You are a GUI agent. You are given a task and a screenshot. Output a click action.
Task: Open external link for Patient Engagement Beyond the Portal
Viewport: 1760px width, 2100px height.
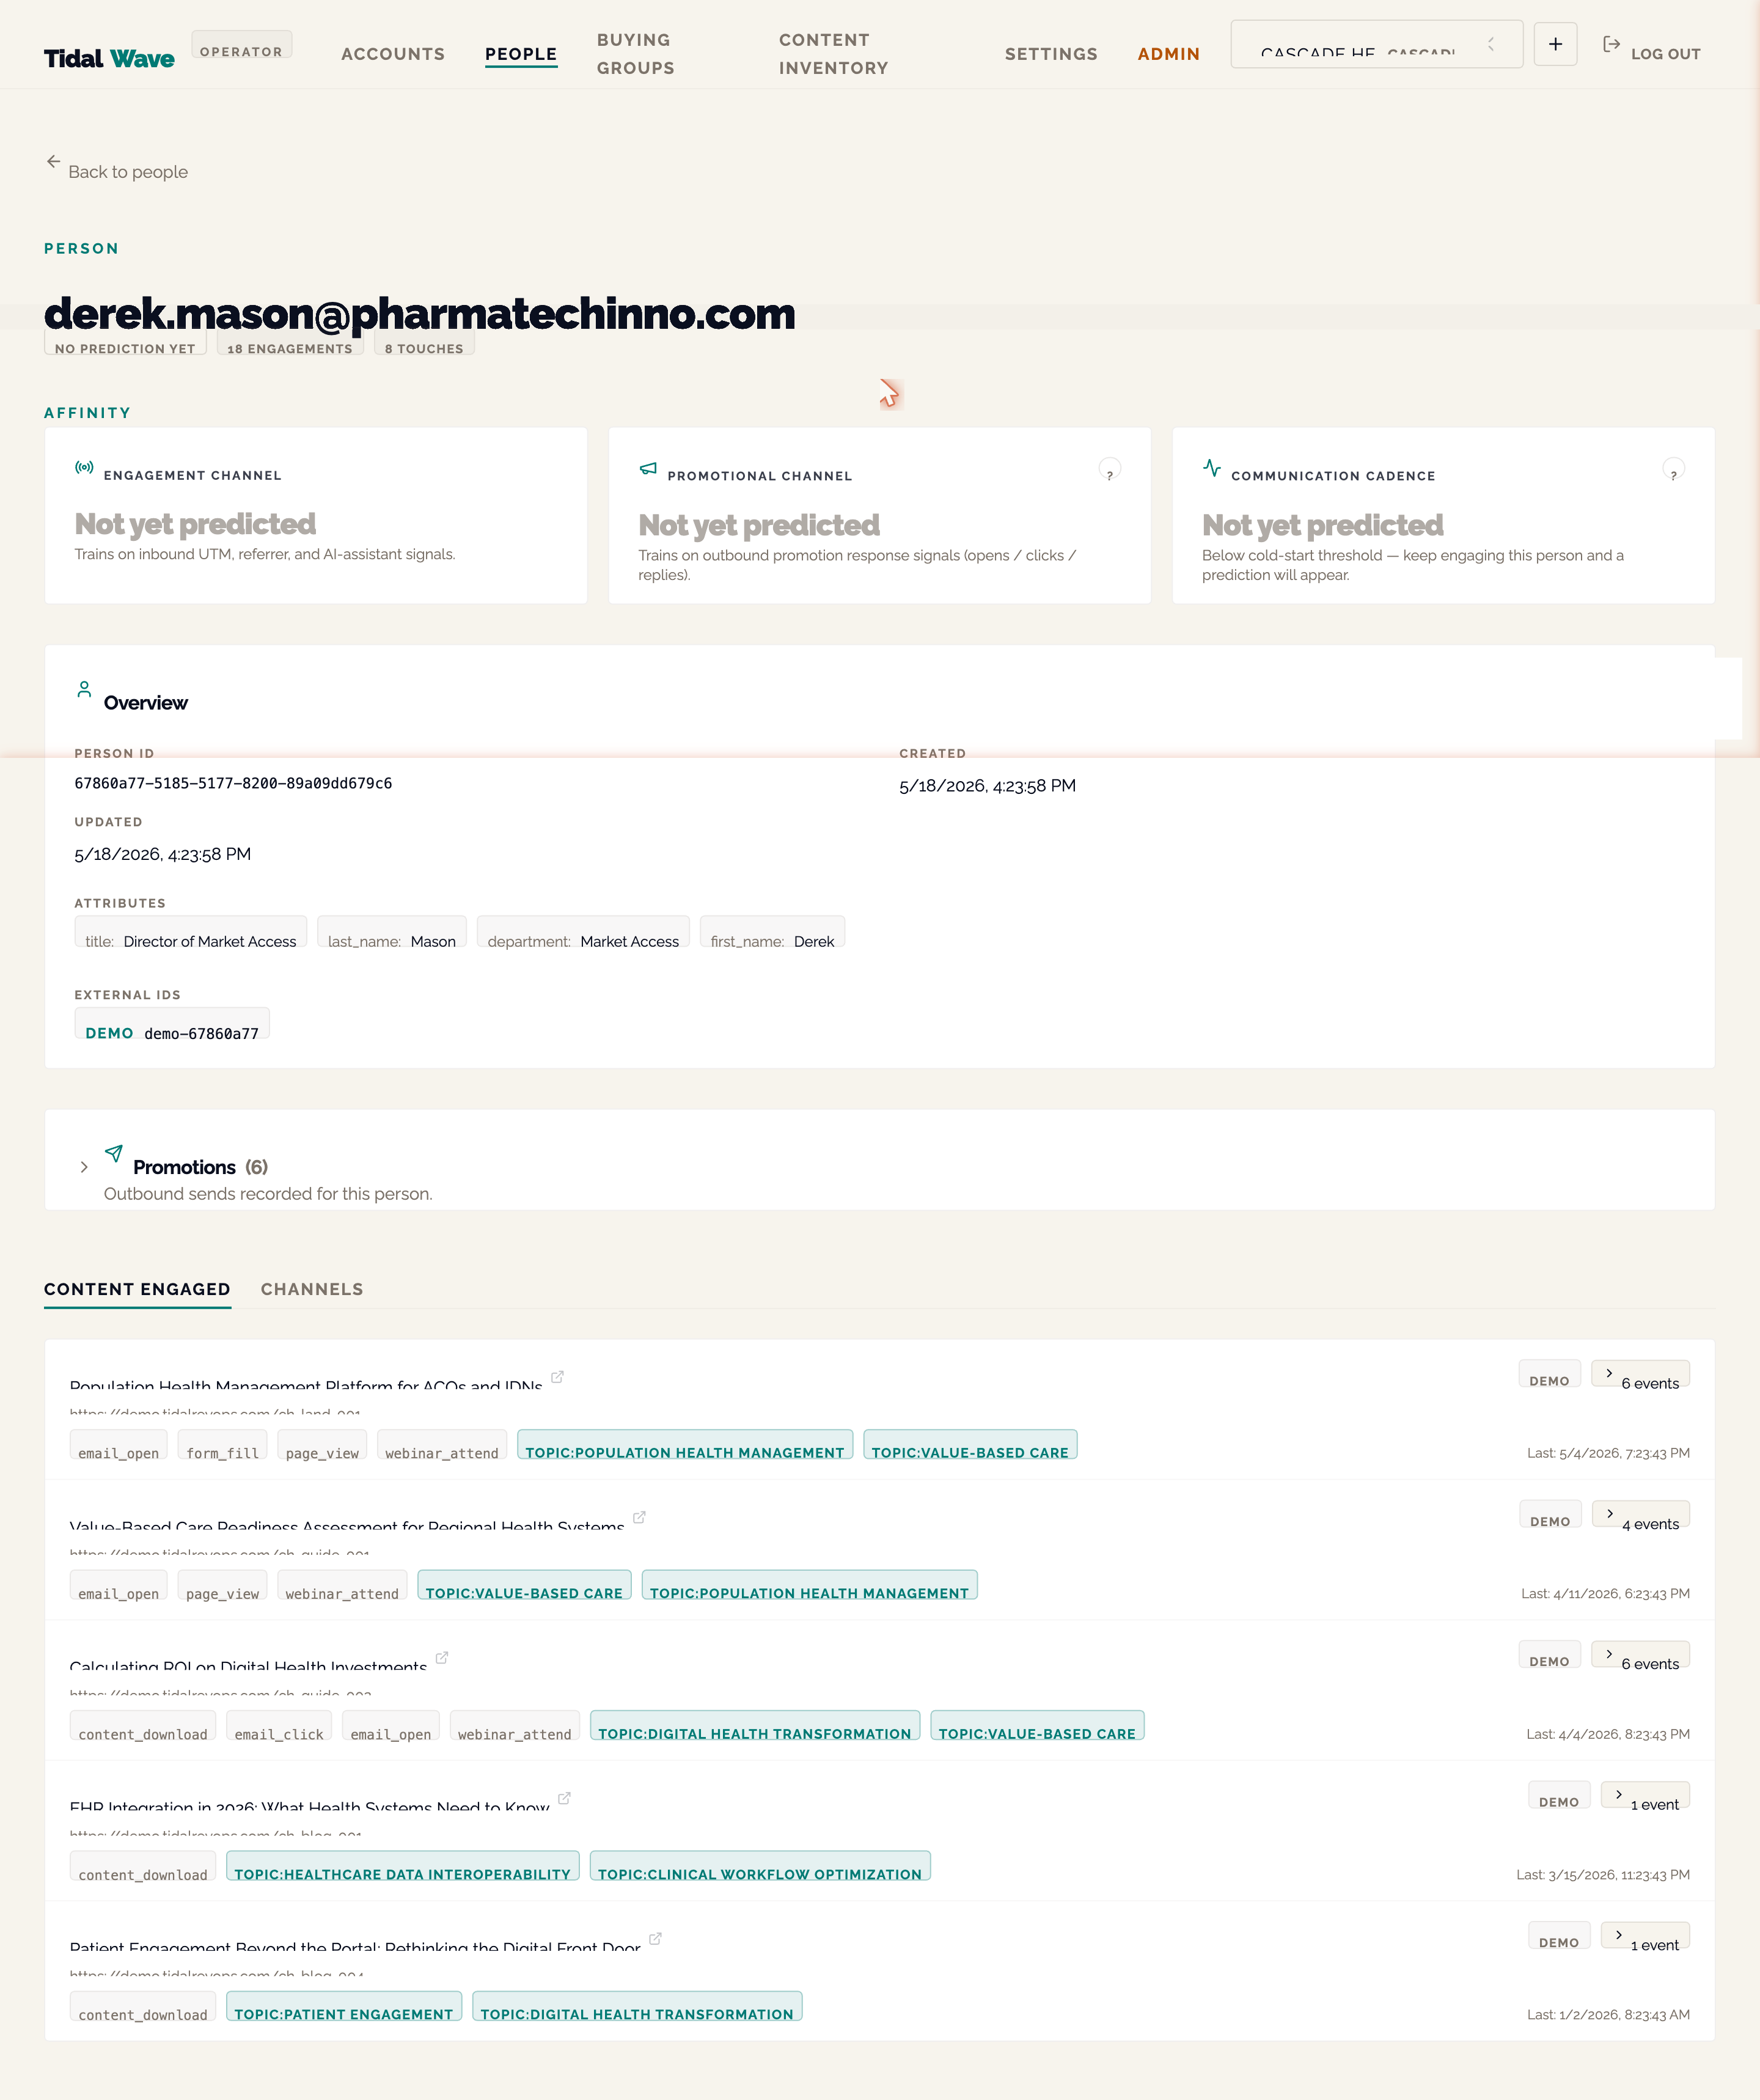pyautogui.click(x=655, y=1938)
